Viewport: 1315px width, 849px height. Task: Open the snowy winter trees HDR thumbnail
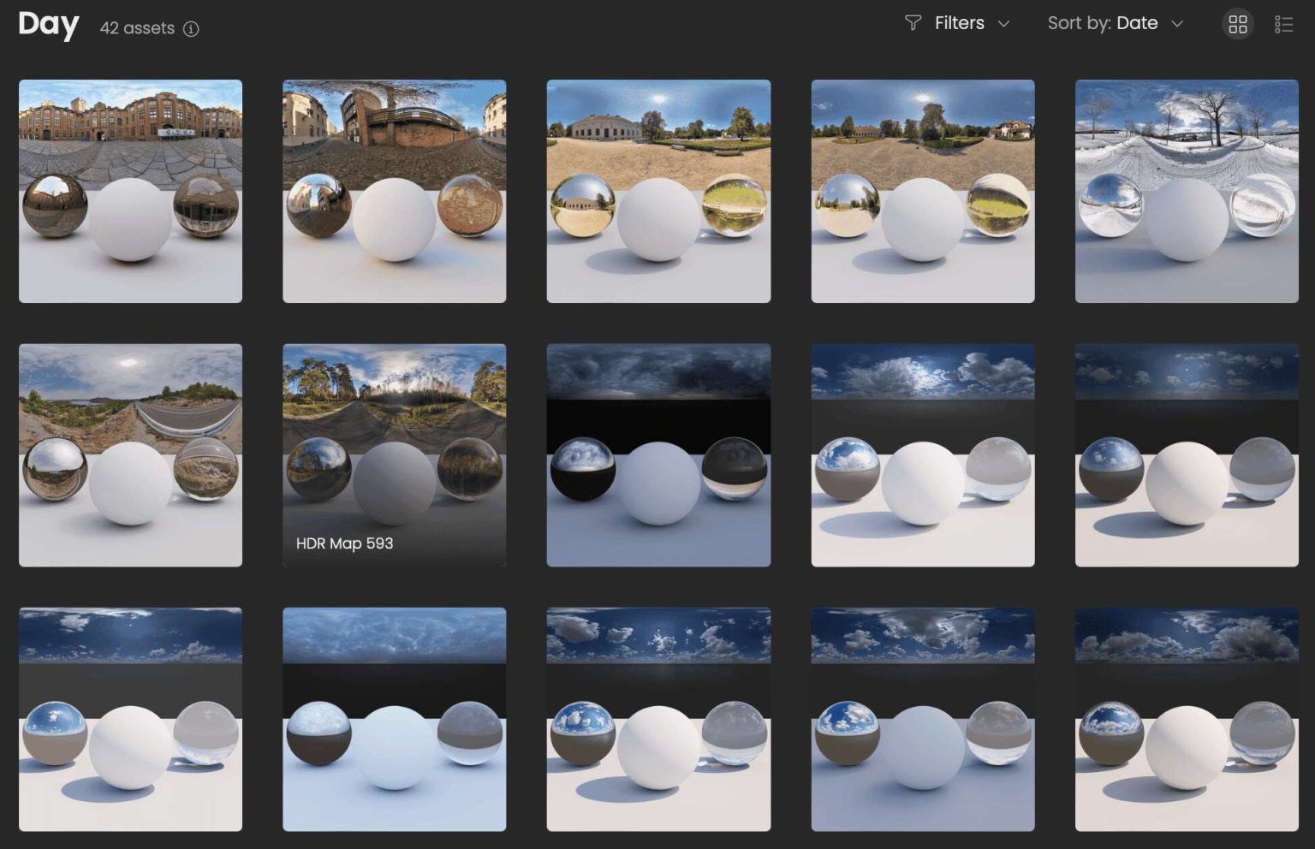(x=1186, y=191)
